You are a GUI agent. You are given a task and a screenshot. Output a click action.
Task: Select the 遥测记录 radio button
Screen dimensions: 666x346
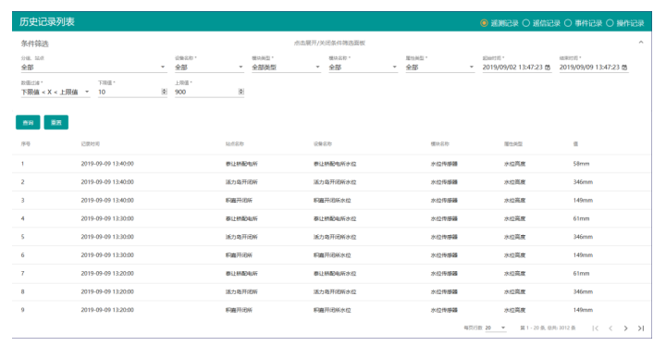pos(484,23)
